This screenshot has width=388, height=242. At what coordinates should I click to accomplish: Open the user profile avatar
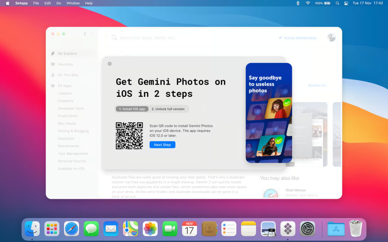[x=331, y=38]
